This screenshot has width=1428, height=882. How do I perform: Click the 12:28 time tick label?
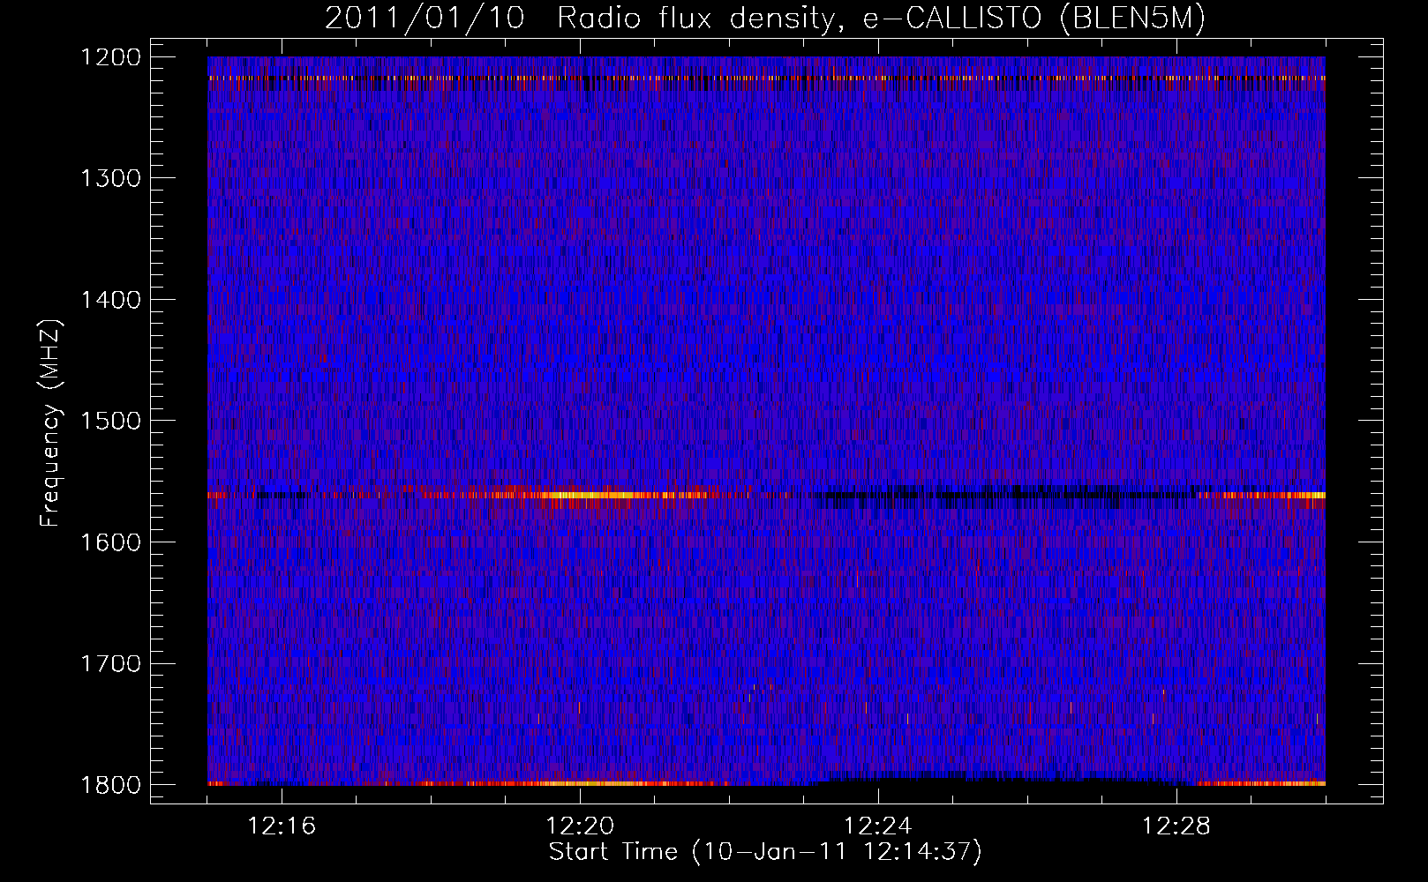1176,826
